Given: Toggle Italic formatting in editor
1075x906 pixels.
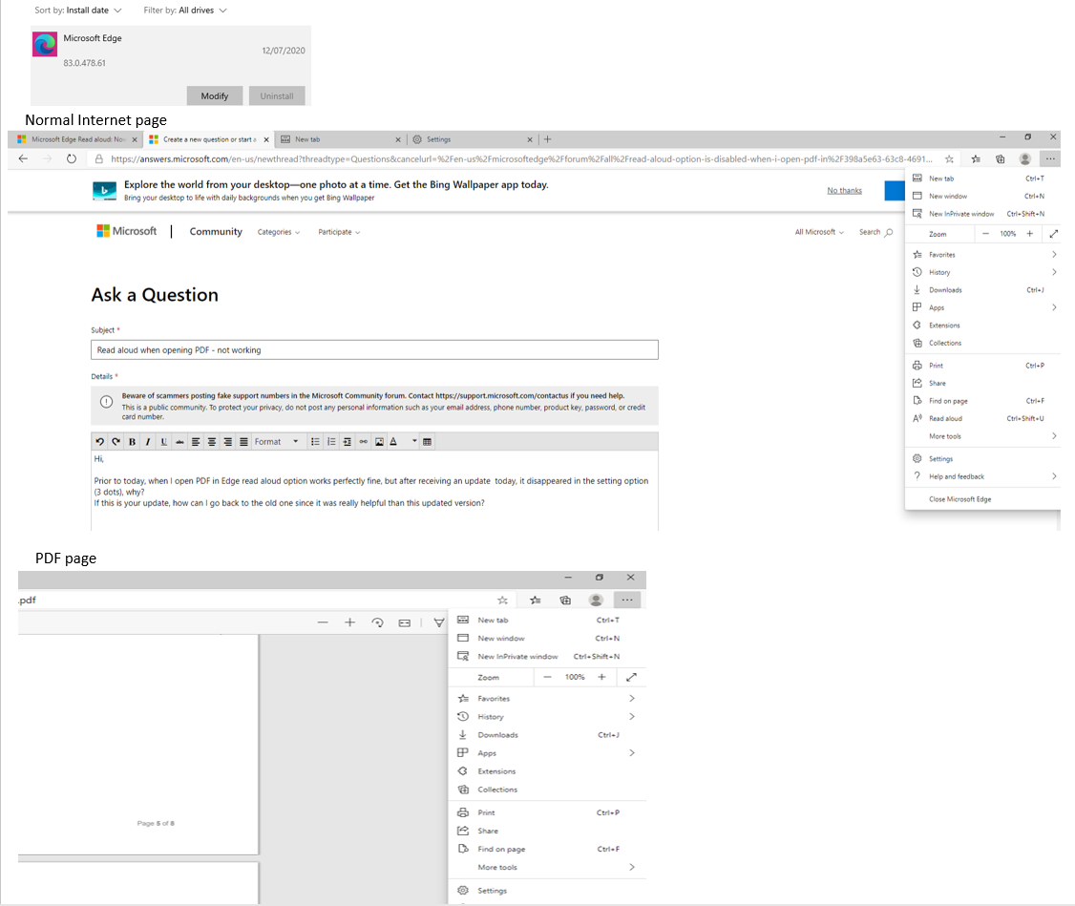Looking at the screenshot, I should 147,441.
